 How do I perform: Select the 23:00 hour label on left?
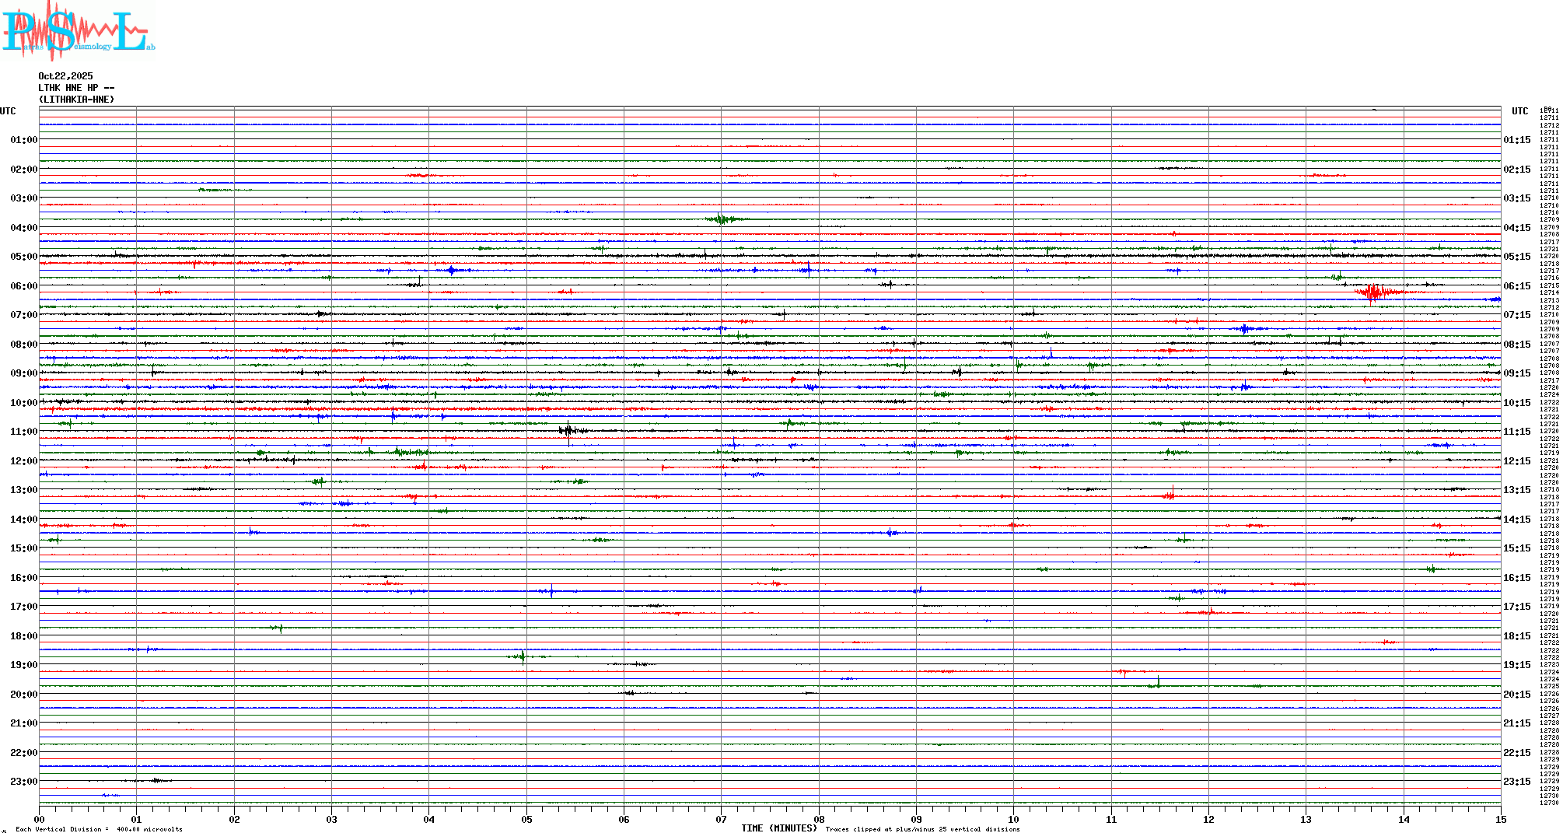pos(23,782)
